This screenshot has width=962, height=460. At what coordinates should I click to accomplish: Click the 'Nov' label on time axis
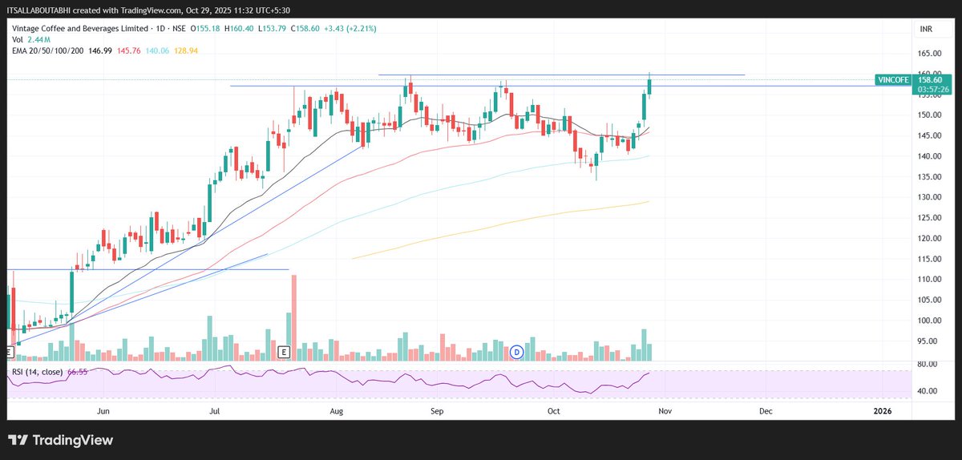663,411
